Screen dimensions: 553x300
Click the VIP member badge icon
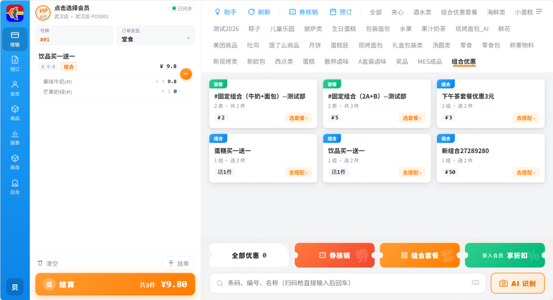43,13
